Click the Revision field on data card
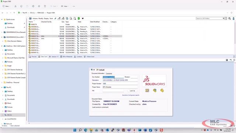The height and width of the screenshot is (133, 236). [x=134, y=77]
